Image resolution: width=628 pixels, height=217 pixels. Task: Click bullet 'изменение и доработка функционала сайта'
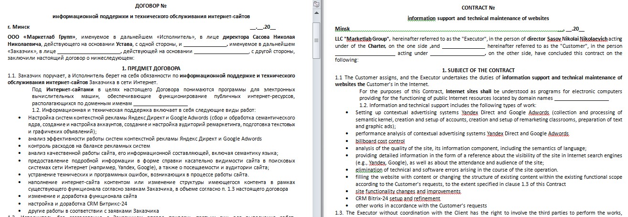[x=83, y=196]
